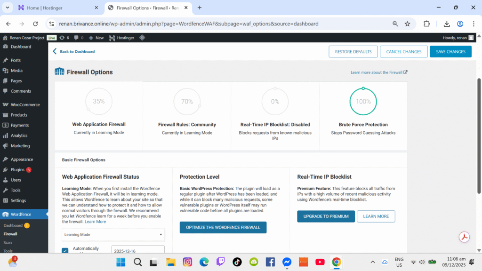Select Scan under Wordfence menu
The width and height of the screenshot is (482, 271).
tap(8, 242)
